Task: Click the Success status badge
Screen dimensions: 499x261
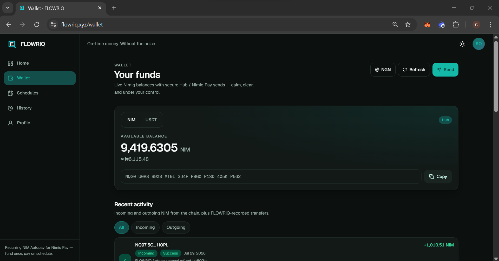Action: click(170, 253)
